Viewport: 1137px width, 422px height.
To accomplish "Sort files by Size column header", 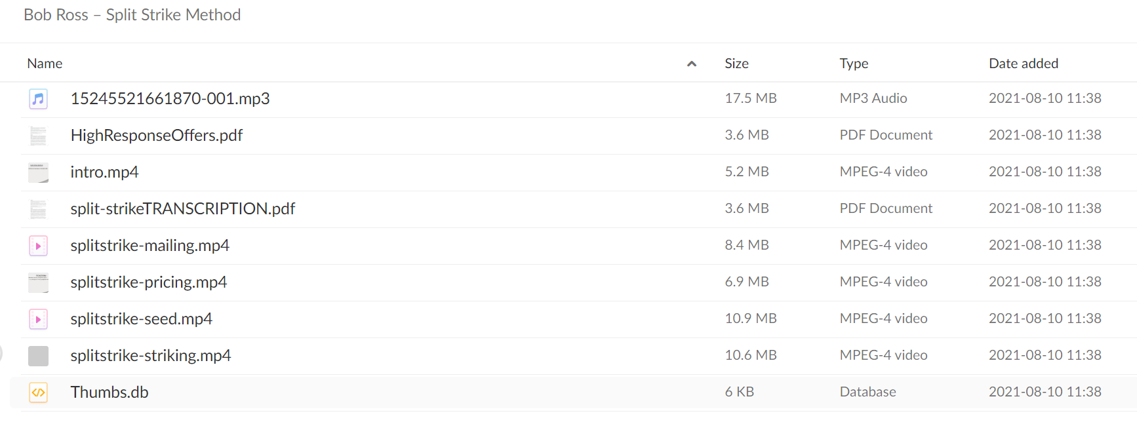I will (x=736, y=64).
